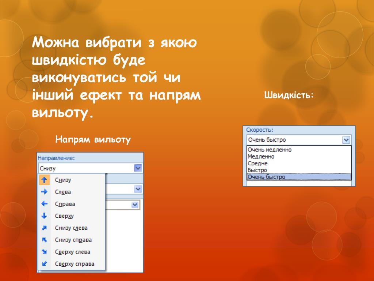Click the down arrow icon beside Сверху
The height and width of the screenshot is (281, 374).
pyautogui.click(x=44, y=216)
